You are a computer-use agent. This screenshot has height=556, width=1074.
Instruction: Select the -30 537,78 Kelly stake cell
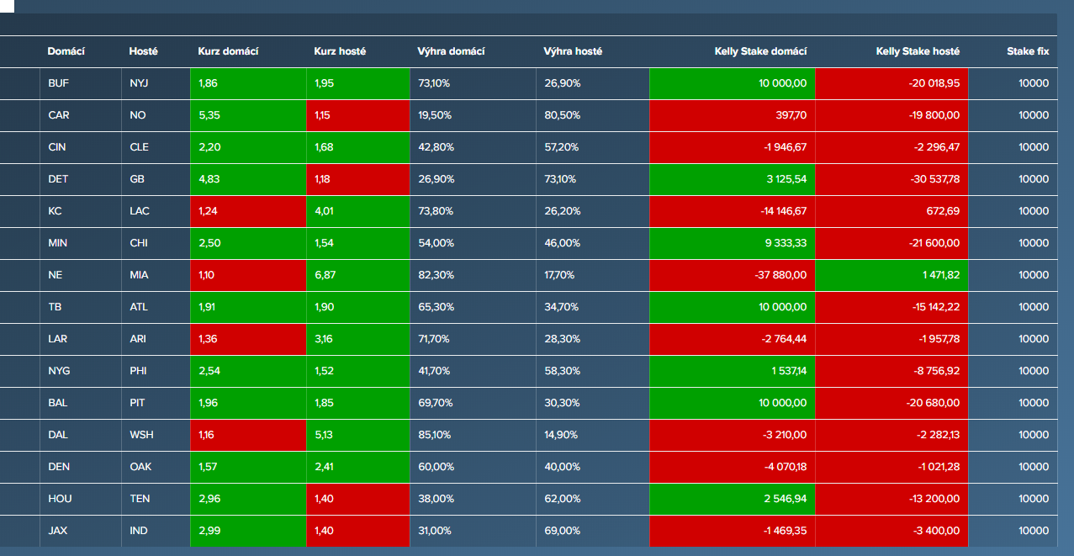tap(891, 179)
